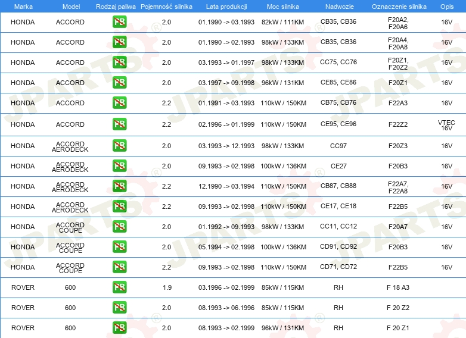Viewport: 466px width, 338px height.
Task: Select the fuel icon for the Accord CC75, CC76 row
Action: (119, 62)
